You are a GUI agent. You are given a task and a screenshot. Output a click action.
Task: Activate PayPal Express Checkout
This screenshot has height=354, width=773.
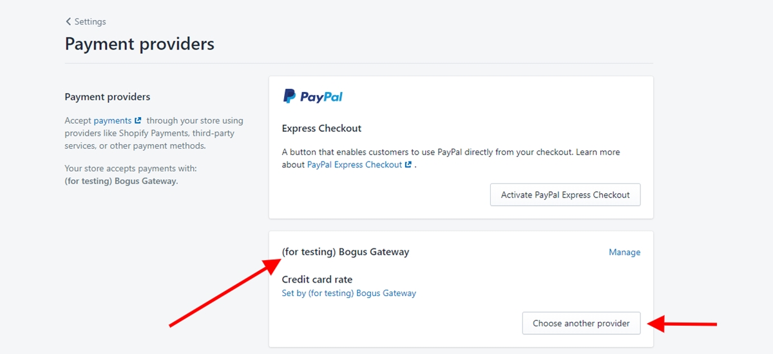(566, 194)
